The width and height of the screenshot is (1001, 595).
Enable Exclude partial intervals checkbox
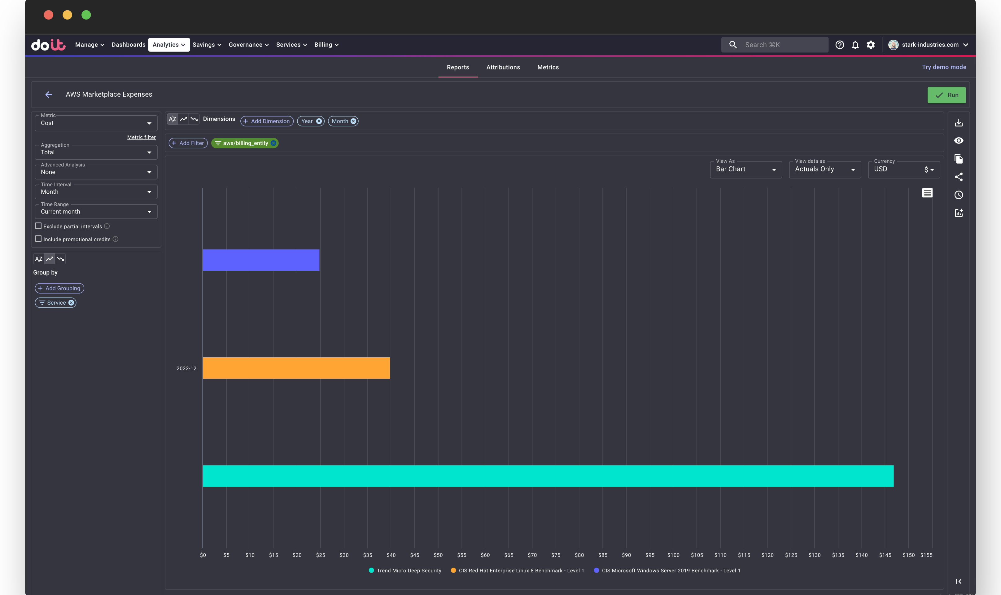(38, 226)
